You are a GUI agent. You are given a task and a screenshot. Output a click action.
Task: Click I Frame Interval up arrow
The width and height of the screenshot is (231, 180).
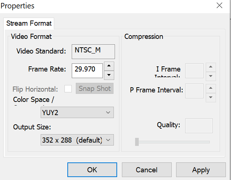[x=210, y=67]
